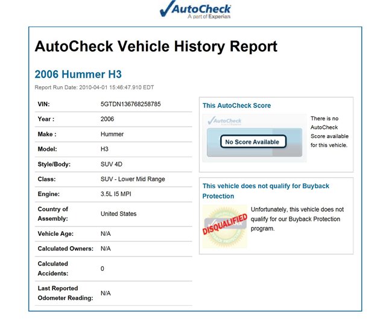The height and width of the screenshot is (327, 386).
Task: Click the Year value 2006
Action: click(107, 119)
